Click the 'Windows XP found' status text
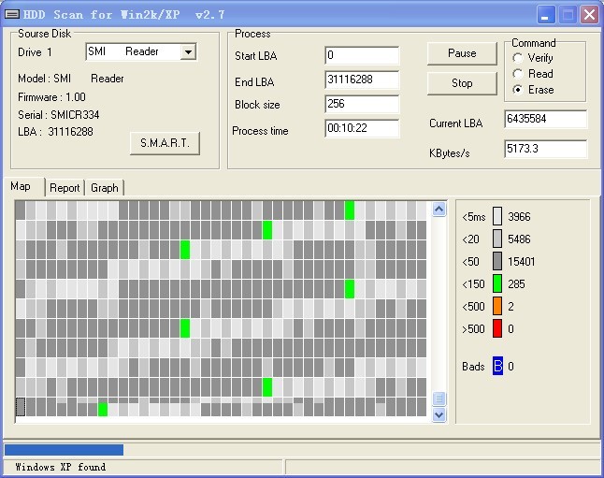604x478 pixels. pos(61,467)
